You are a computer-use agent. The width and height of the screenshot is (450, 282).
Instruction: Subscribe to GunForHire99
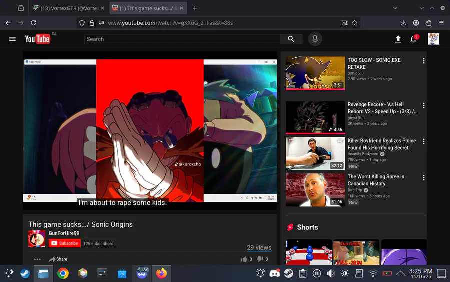tap(65, 243)
